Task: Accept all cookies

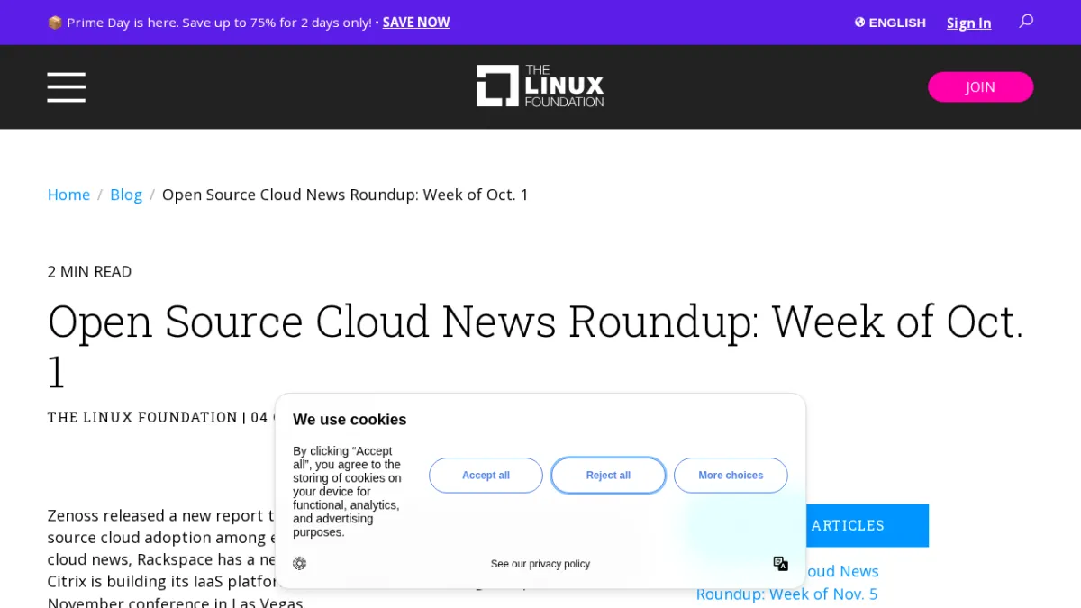Action: [x=486, y=476]
